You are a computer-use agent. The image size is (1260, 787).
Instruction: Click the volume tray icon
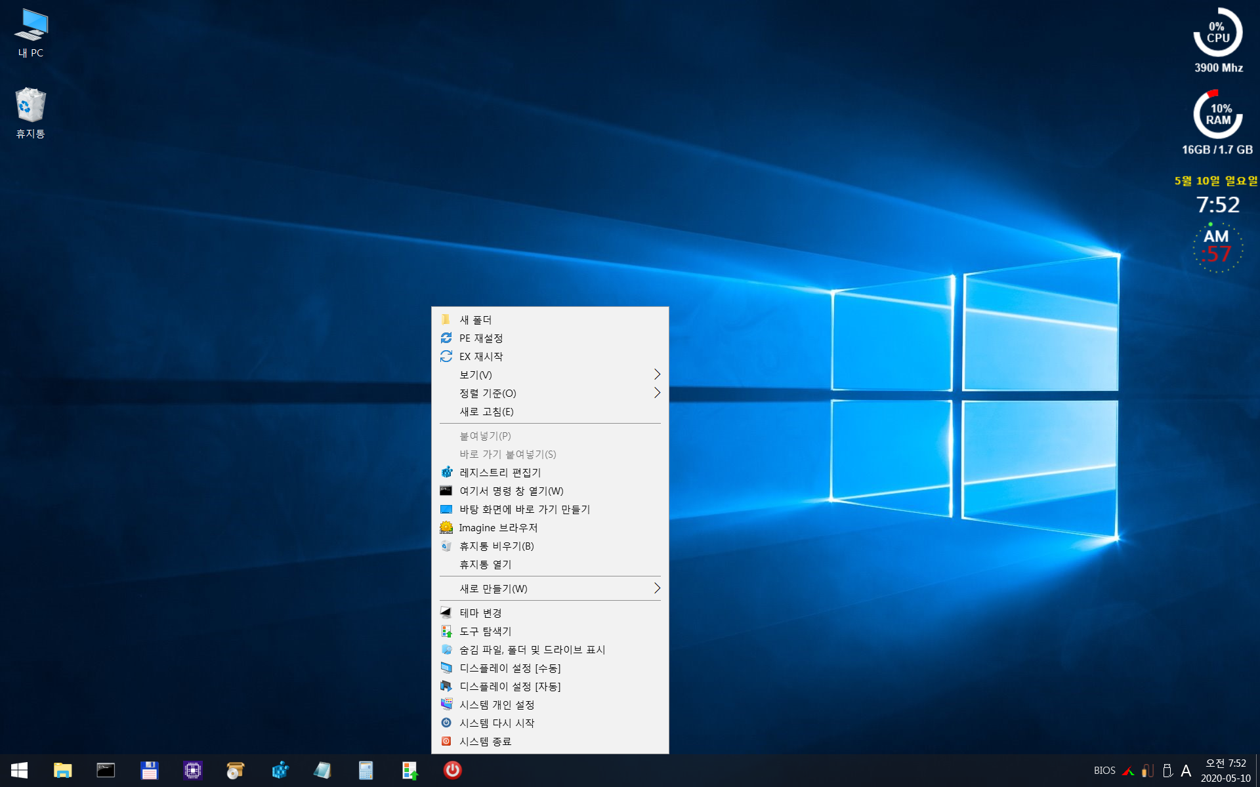click(1148, 771)
